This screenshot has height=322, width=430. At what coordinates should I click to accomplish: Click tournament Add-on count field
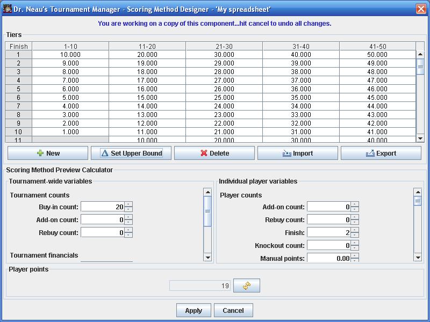click(x=103, y=219)
